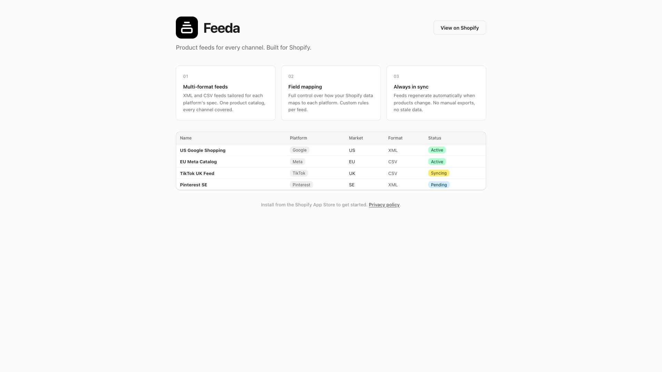
Task: Click the yellow Syncing status badge
Action: tap(439, 173)
